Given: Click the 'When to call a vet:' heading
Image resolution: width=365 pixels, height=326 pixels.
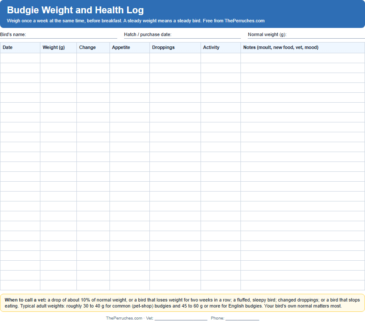Looking at the screenshot, I should pos(26,300).
